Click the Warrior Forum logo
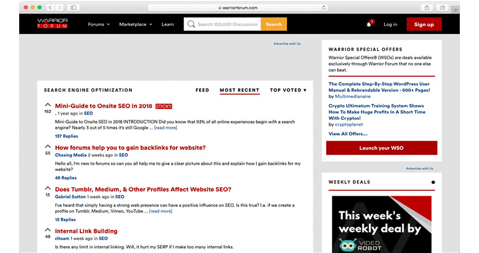479x253 pixels. coord(52,24)
